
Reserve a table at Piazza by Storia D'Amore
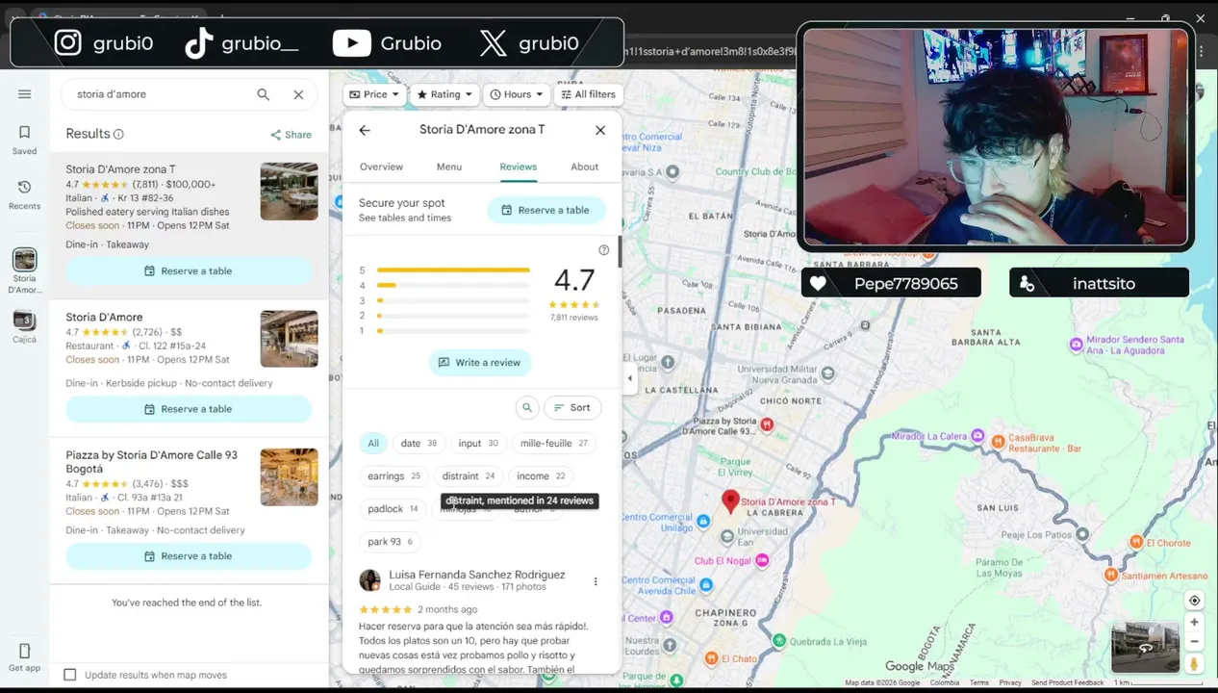[189, 556]
